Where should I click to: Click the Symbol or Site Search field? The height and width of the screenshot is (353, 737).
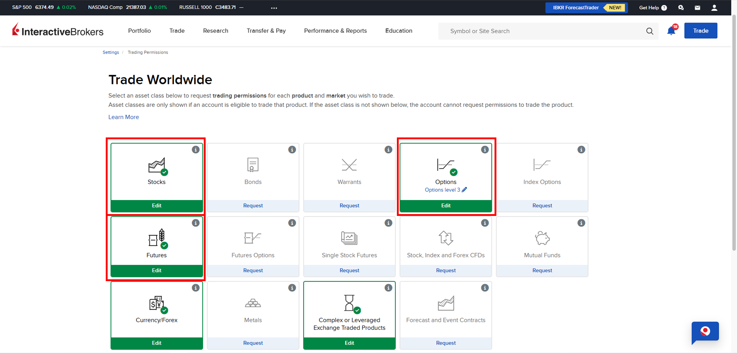click(542, 31)
